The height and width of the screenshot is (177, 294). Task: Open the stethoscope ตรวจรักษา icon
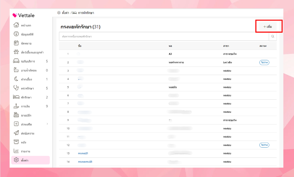tap(16, 88)
